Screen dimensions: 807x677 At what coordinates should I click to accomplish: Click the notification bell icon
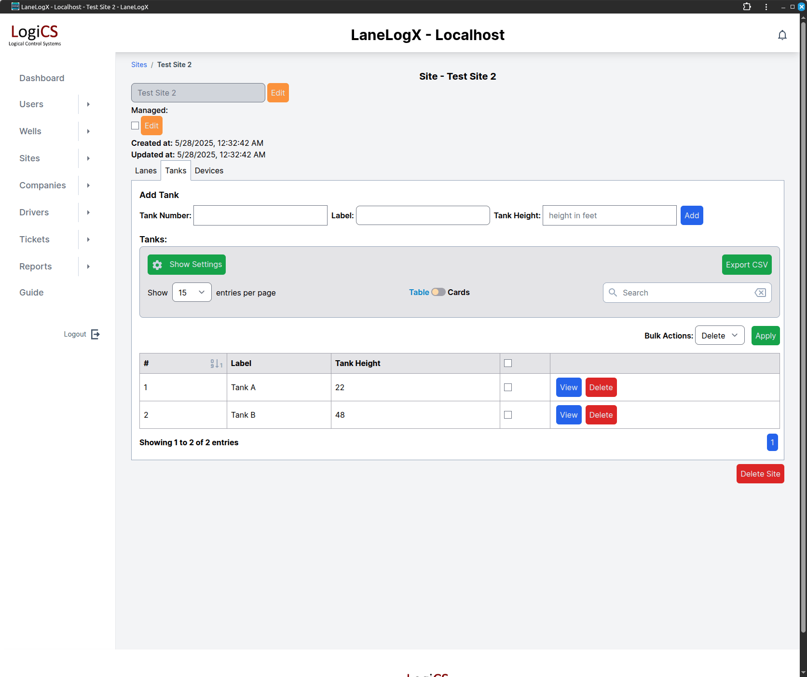pos(782,35)
